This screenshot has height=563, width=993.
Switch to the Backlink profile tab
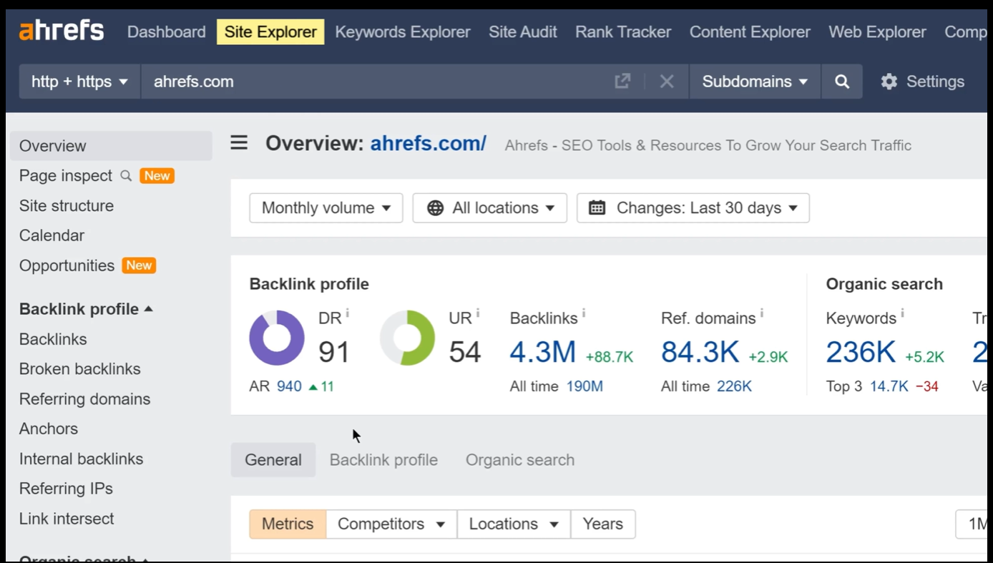(x=383, y=460)
